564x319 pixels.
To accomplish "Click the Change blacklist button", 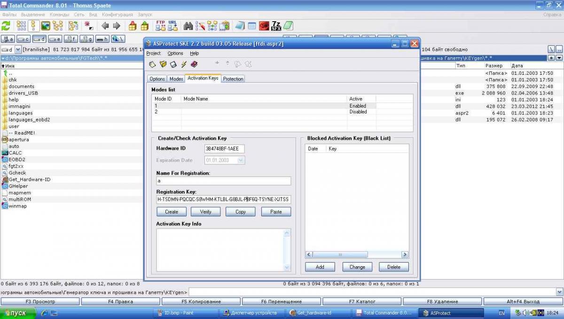I will coord(357,267).
